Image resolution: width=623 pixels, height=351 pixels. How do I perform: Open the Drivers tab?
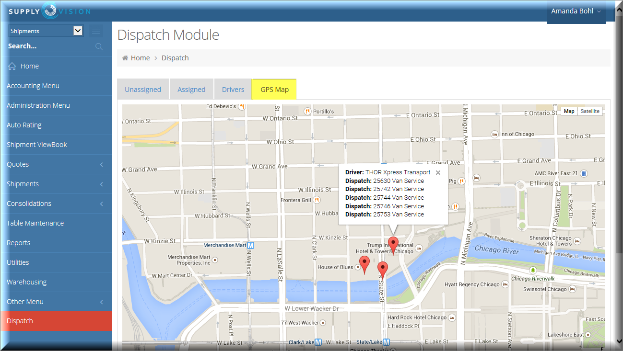233,90
